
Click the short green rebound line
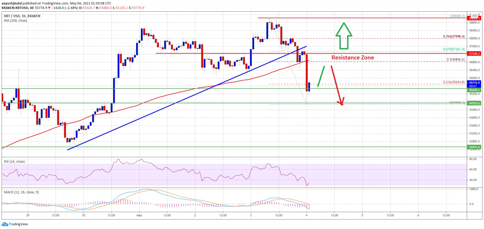coord(321,76)
